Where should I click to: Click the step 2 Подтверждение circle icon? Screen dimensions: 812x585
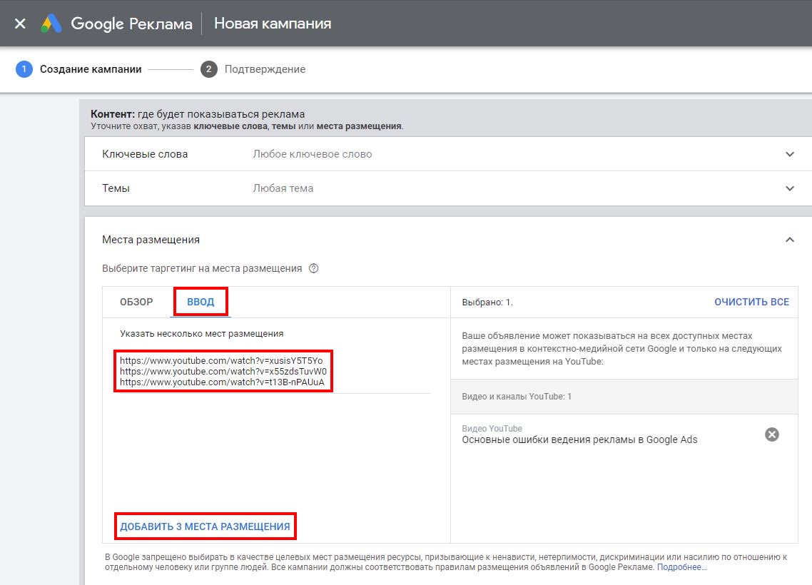tap(209, 69)
